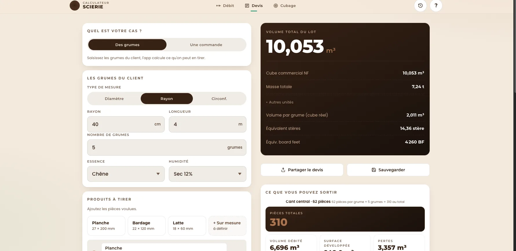Screen dimensions: 516x251
Task: Click the Calculateur Scierie log logo
Action: 75,6
